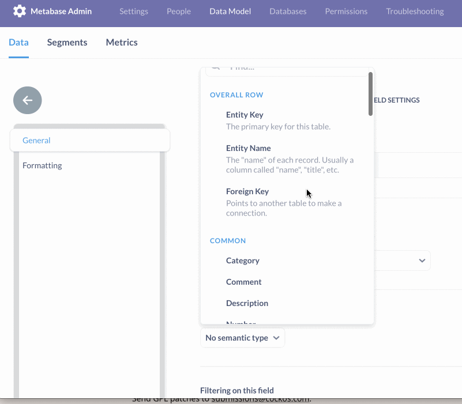Open the dropdown with the right-side chevron
Image resolution: width=462 pixels, height=404 pixels.
click(422, 260)
